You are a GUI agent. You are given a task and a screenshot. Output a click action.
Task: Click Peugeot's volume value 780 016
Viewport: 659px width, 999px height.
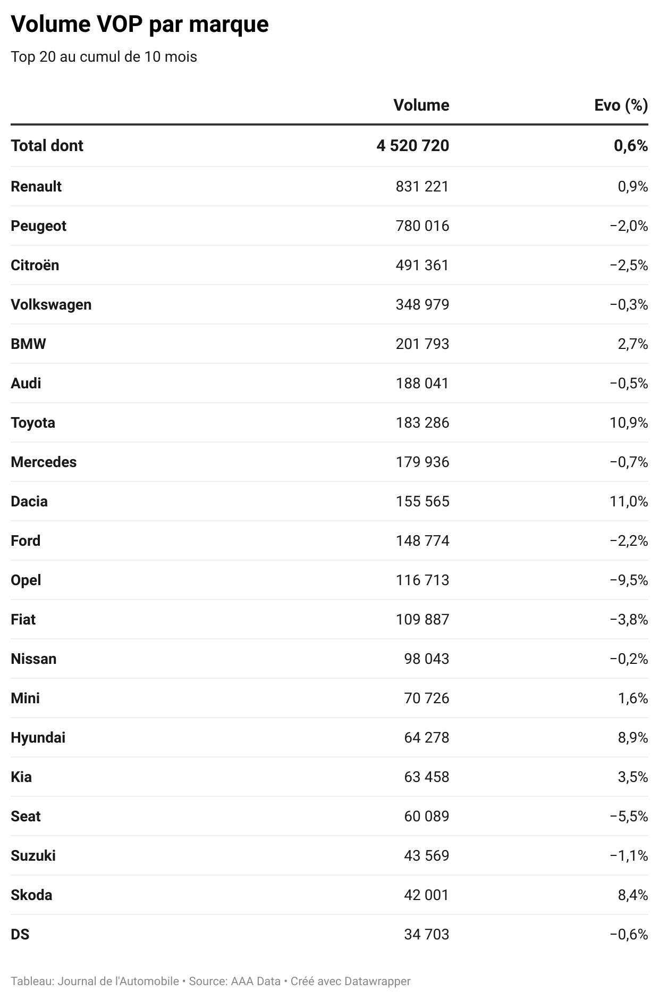pyautogui.click(x=422, y=226)
